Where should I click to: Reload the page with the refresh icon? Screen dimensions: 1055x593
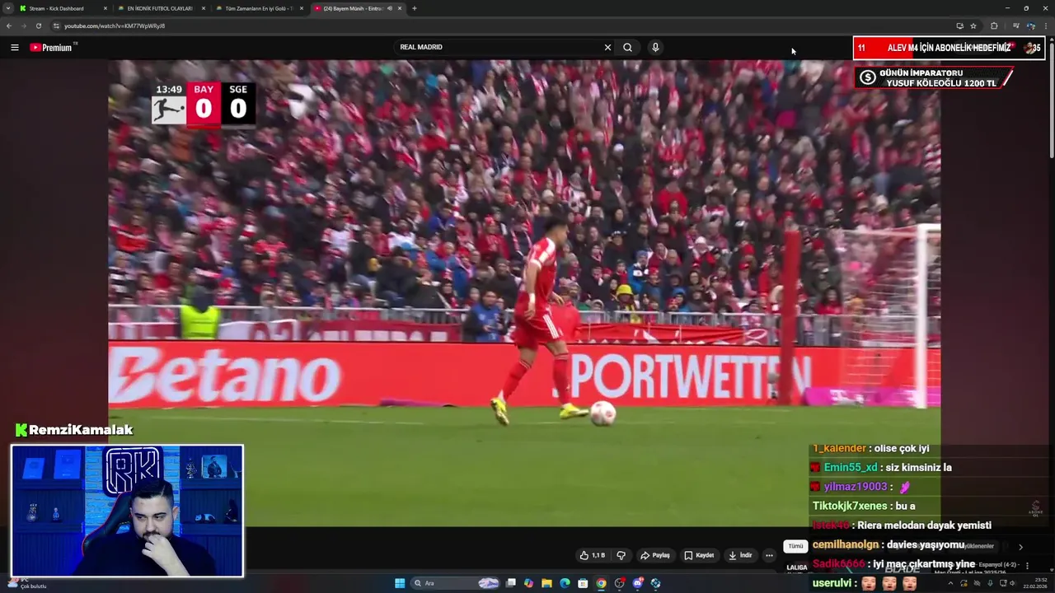[x=38, y=26]
